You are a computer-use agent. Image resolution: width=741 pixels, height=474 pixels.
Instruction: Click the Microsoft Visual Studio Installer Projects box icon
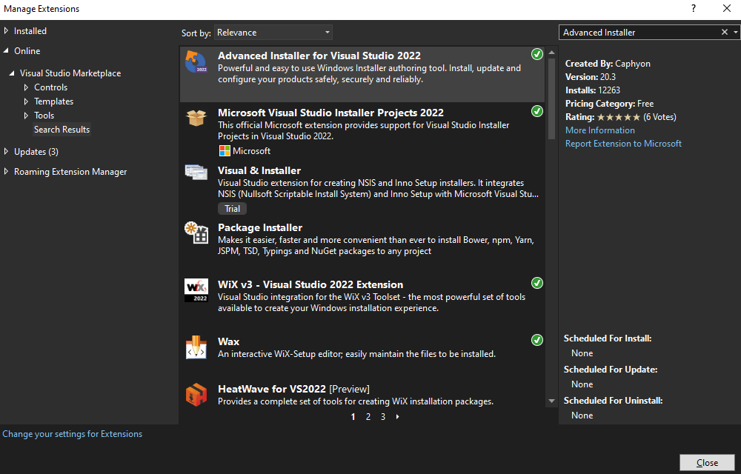(196, 118)
